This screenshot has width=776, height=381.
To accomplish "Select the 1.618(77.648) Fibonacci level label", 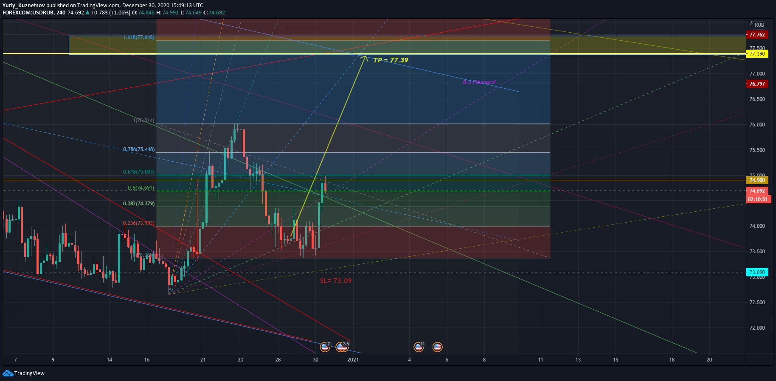I will 139,37.
